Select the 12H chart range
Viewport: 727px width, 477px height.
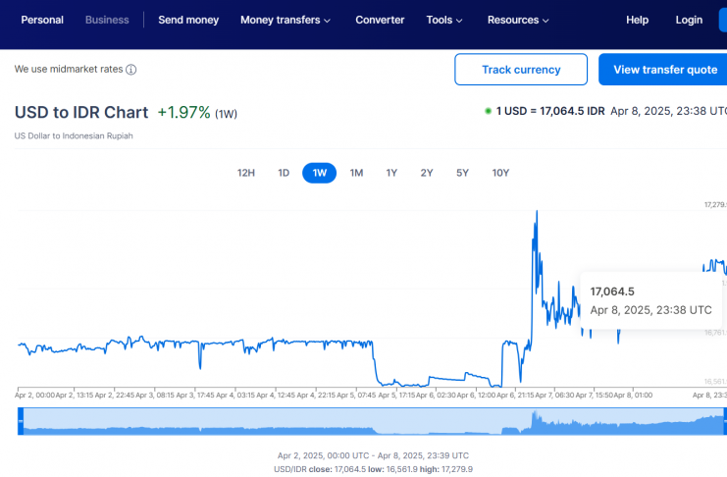pyautogui.click(x=246, y=173)
